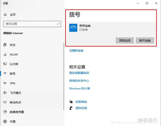
Task: Open the 数据使用量 page
Action: point(17,112)
